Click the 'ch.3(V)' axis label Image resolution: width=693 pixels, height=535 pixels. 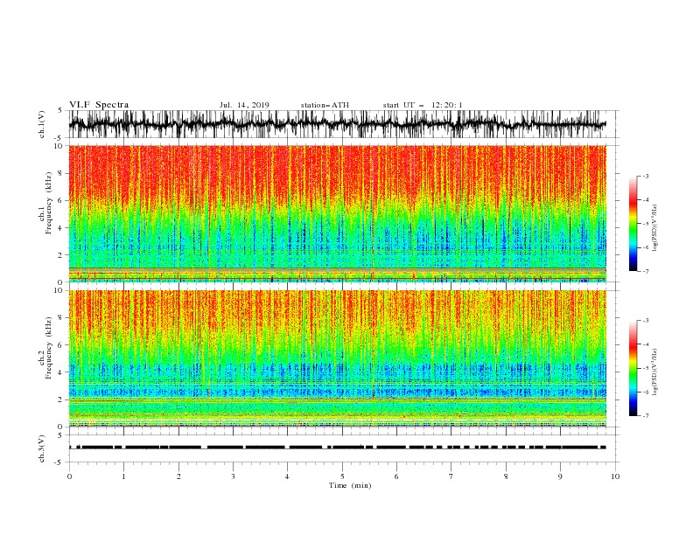tap(42, 448)
